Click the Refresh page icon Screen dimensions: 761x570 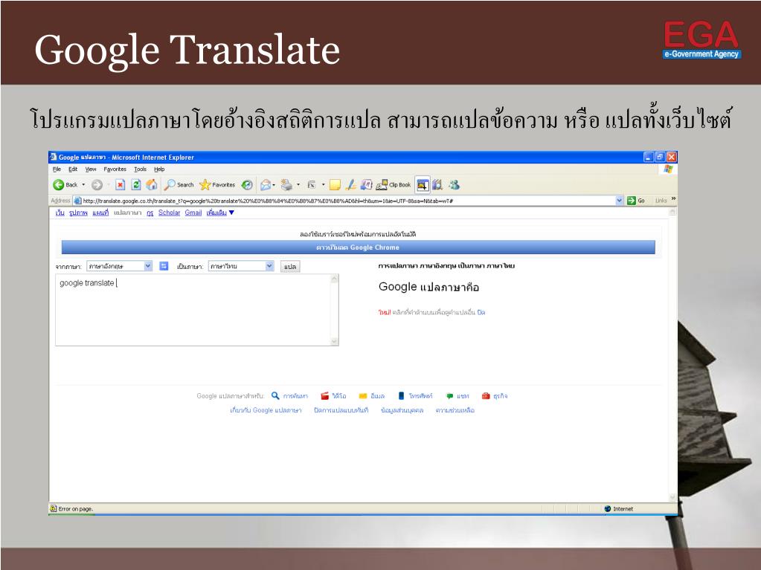(x=136, y=184)
